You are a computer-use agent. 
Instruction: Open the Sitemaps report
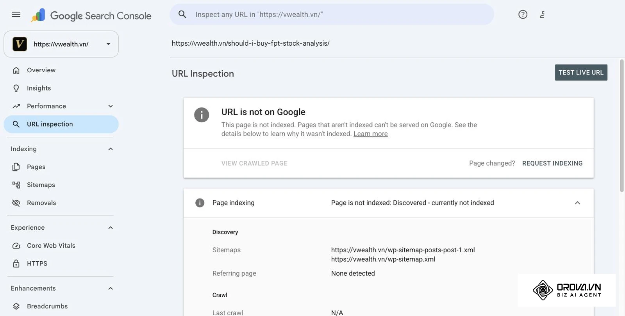tap(61, 185)
